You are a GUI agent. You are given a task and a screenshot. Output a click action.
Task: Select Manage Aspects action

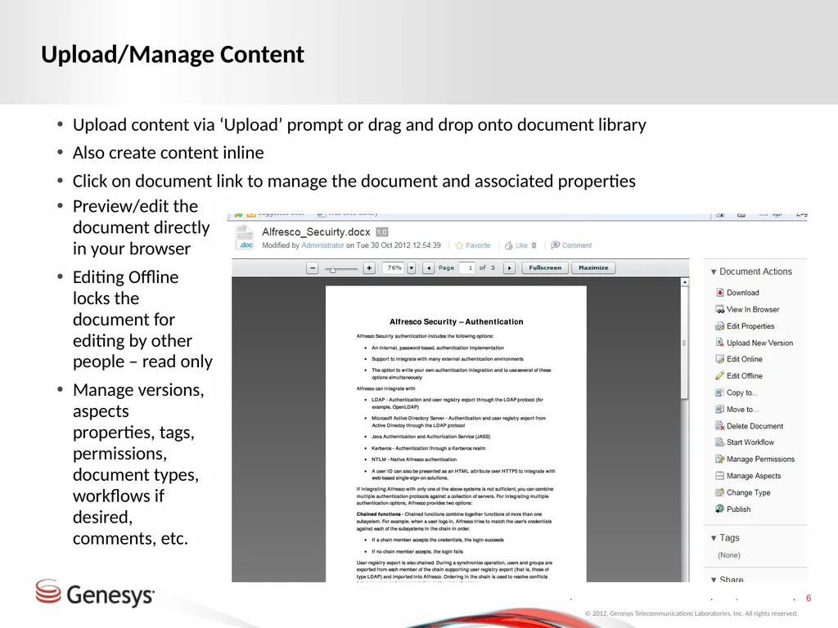(x=754, y=475)
